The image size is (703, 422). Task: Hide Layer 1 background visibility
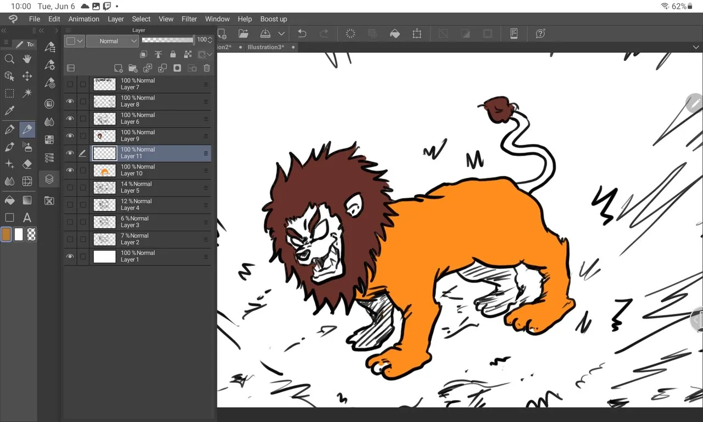(70, 257)
